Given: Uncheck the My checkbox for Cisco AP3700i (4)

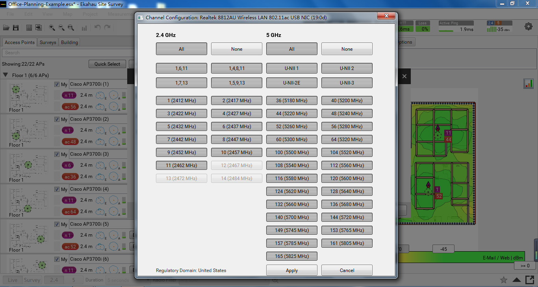Looking at the screenshot, I should pyautogui.click(x=57, y=189).
